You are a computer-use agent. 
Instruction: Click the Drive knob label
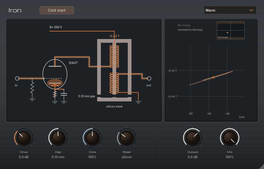pyautogui.click(x=24, y=152)
